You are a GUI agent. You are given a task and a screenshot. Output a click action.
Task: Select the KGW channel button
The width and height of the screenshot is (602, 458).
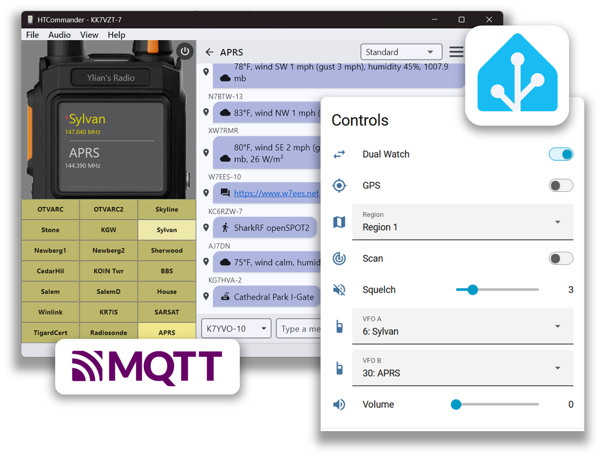pos(109,230)
